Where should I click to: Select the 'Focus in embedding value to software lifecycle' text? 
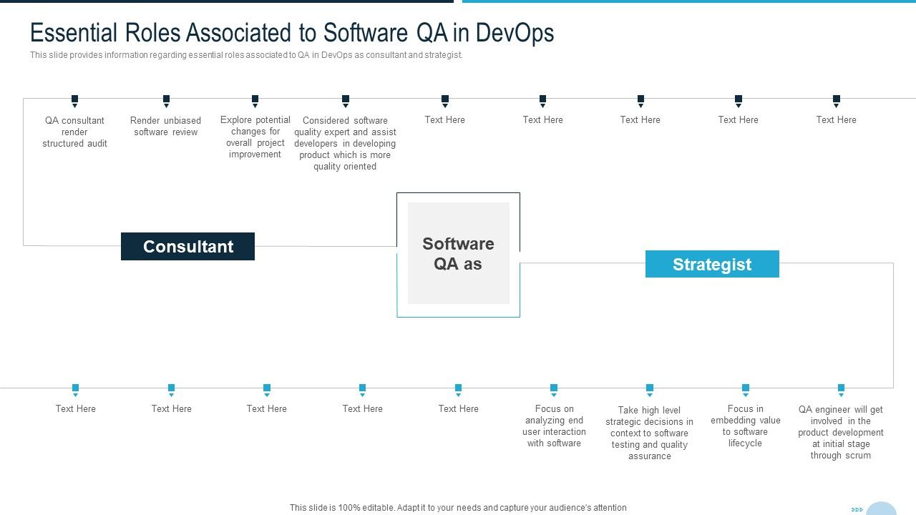[x=746, y=426]
